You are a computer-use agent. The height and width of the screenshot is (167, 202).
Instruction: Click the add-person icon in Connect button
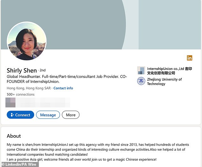point(12,115)
